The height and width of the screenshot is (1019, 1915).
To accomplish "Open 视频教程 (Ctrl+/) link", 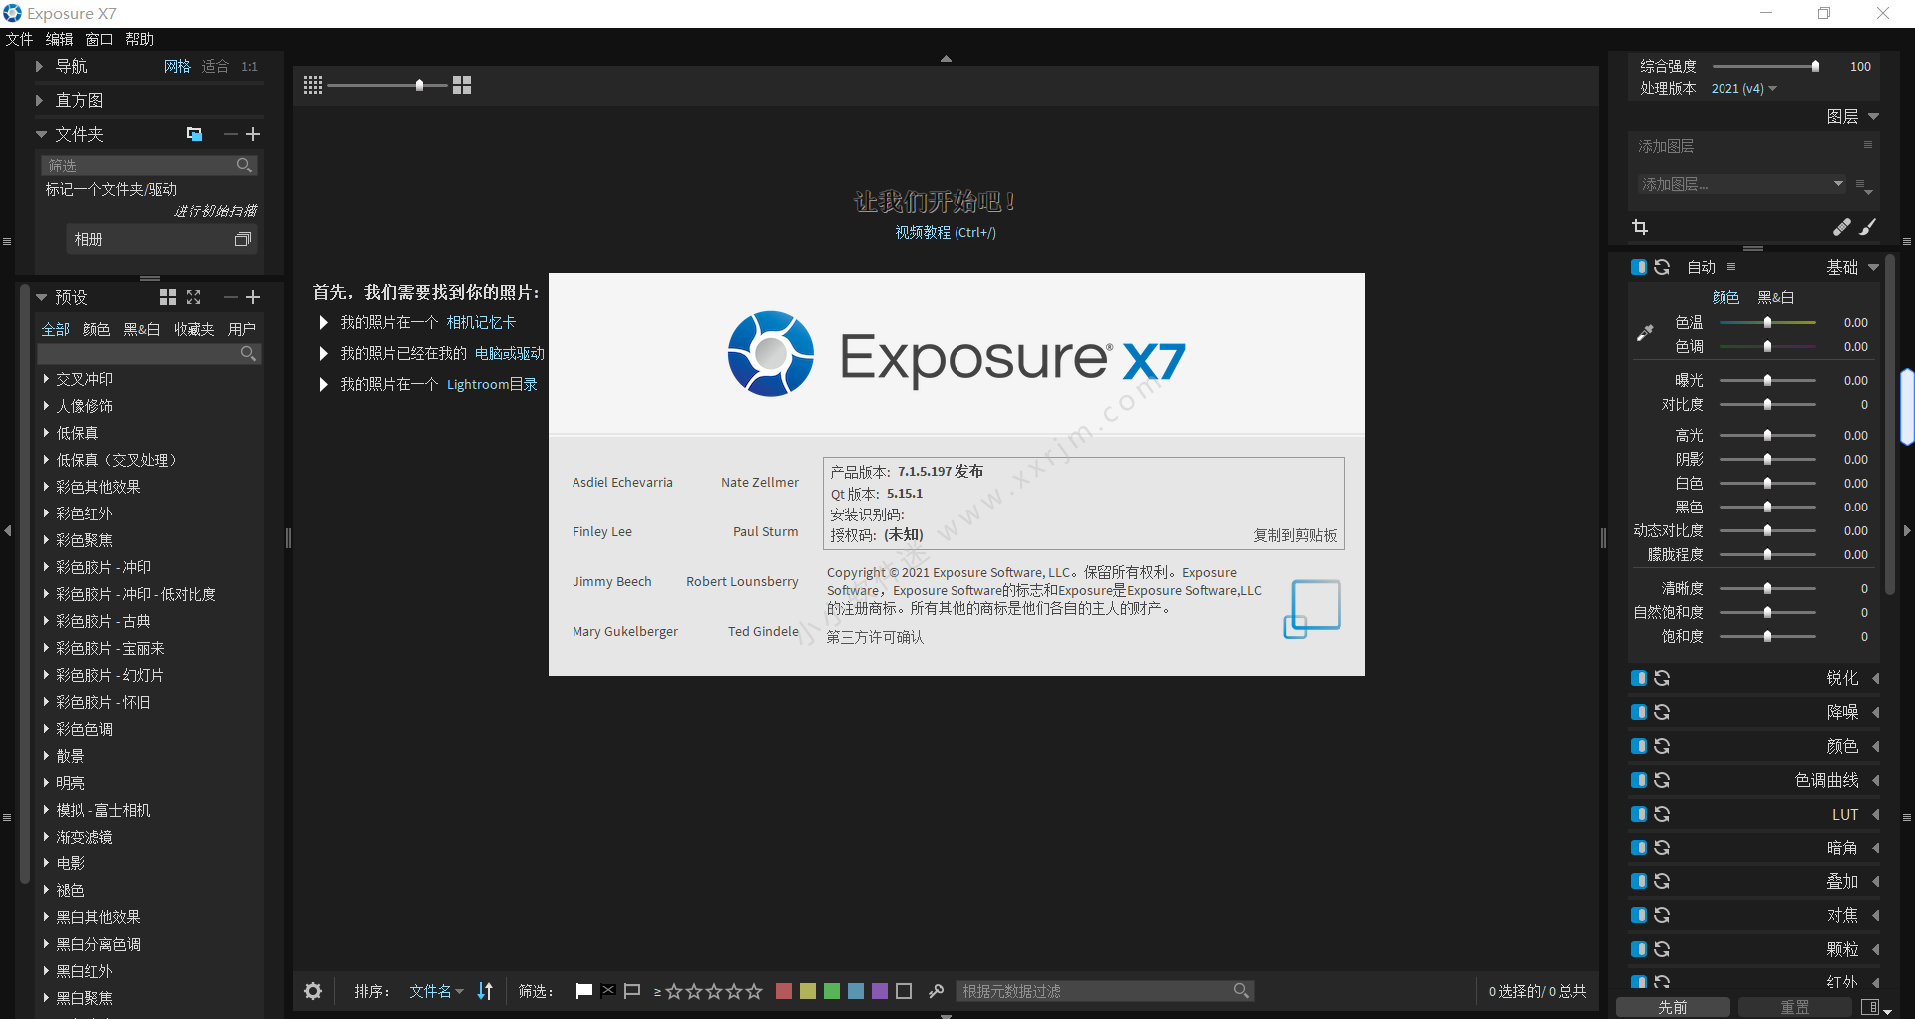I will click(946, 232).
